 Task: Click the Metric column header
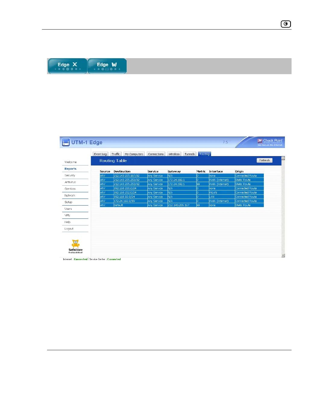pos(201,171)
